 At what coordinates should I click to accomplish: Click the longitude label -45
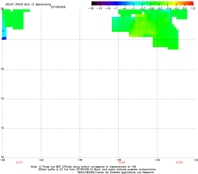click(x=2, y=160)
